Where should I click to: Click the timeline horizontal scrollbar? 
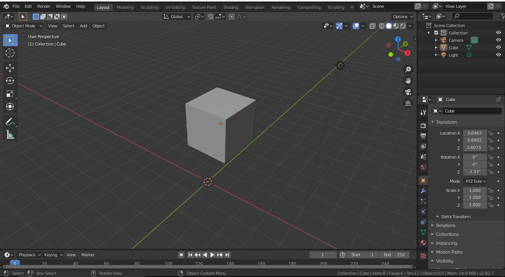[208, 267]
